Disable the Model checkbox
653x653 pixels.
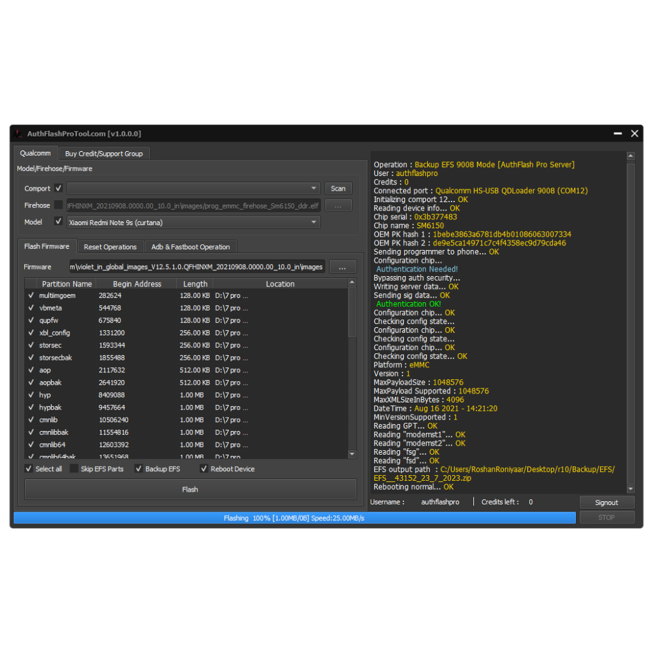(58, 222)
